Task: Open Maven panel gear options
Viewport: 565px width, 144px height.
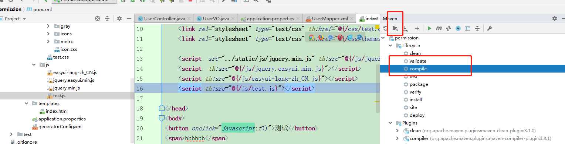Action: coord(554,18)
